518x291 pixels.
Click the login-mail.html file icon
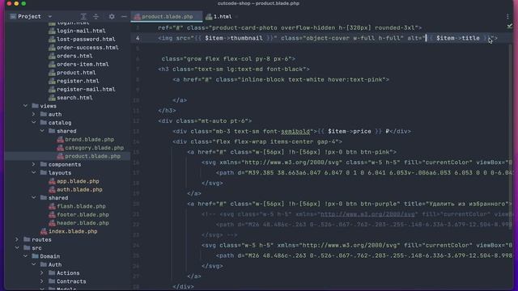click(52, 31)
